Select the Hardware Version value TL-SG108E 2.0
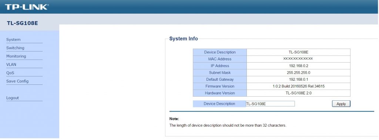The image size is (379, 140). tap(299, 93)
